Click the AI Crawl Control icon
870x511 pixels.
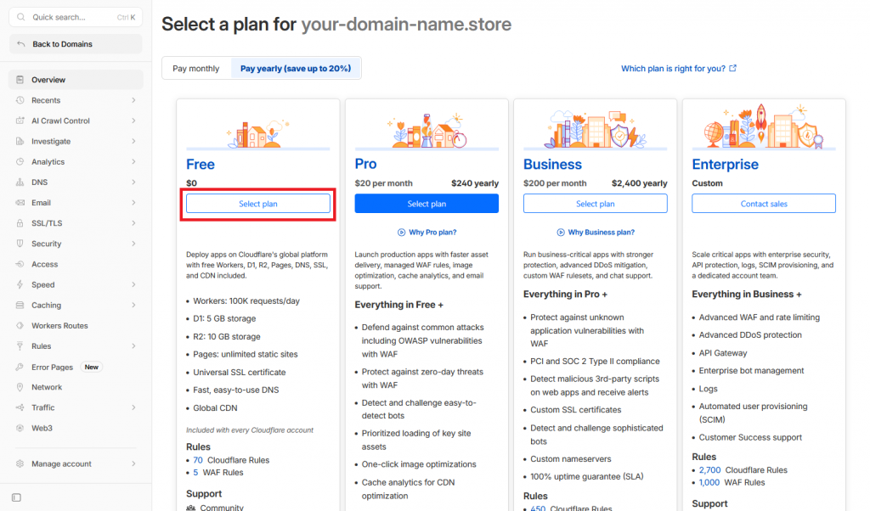(20, 121)
